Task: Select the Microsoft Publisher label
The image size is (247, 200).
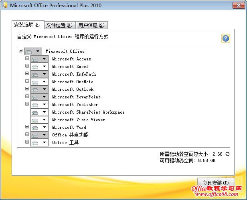Action: point(75,105)
